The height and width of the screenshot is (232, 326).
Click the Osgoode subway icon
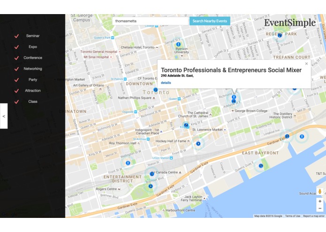[136, 112]
